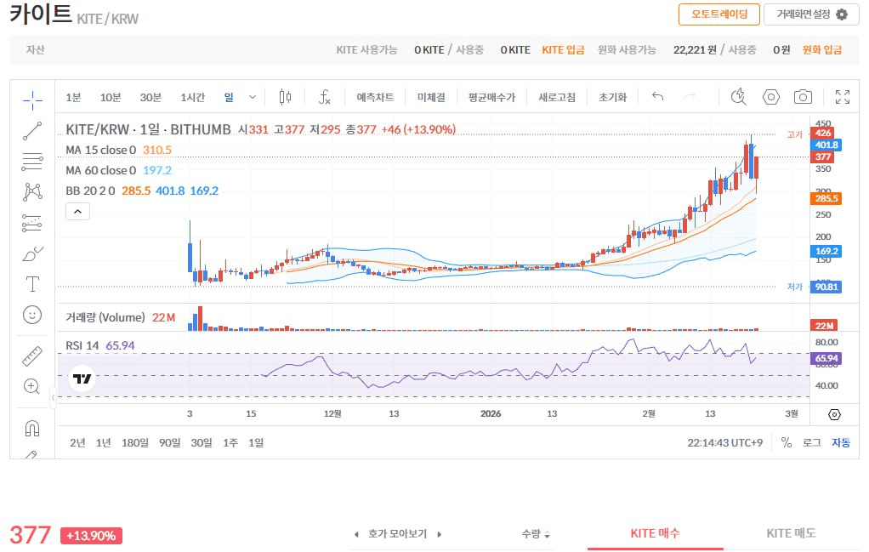Screen dimensions: 869x552
Task: Select the crosshair cursor tool
Action: 31,100
